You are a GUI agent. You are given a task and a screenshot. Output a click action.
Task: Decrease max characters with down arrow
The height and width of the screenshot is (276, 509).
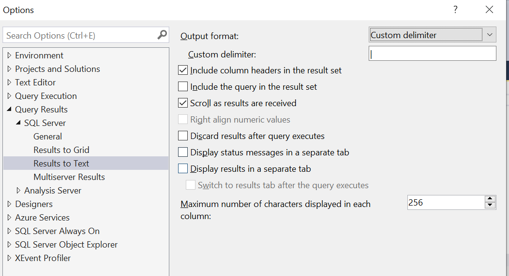pyautogui.click(x=490, y=206)
